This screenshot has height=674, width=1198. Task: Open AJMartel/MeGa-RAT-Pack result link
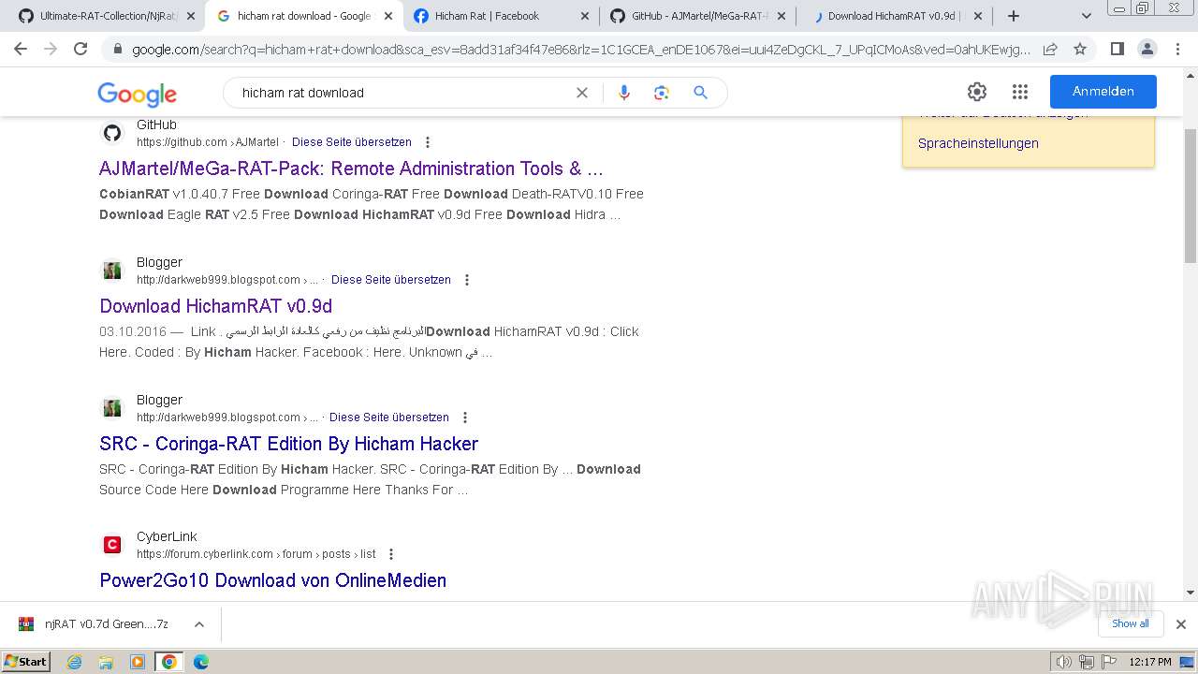[x=351, y=168]
